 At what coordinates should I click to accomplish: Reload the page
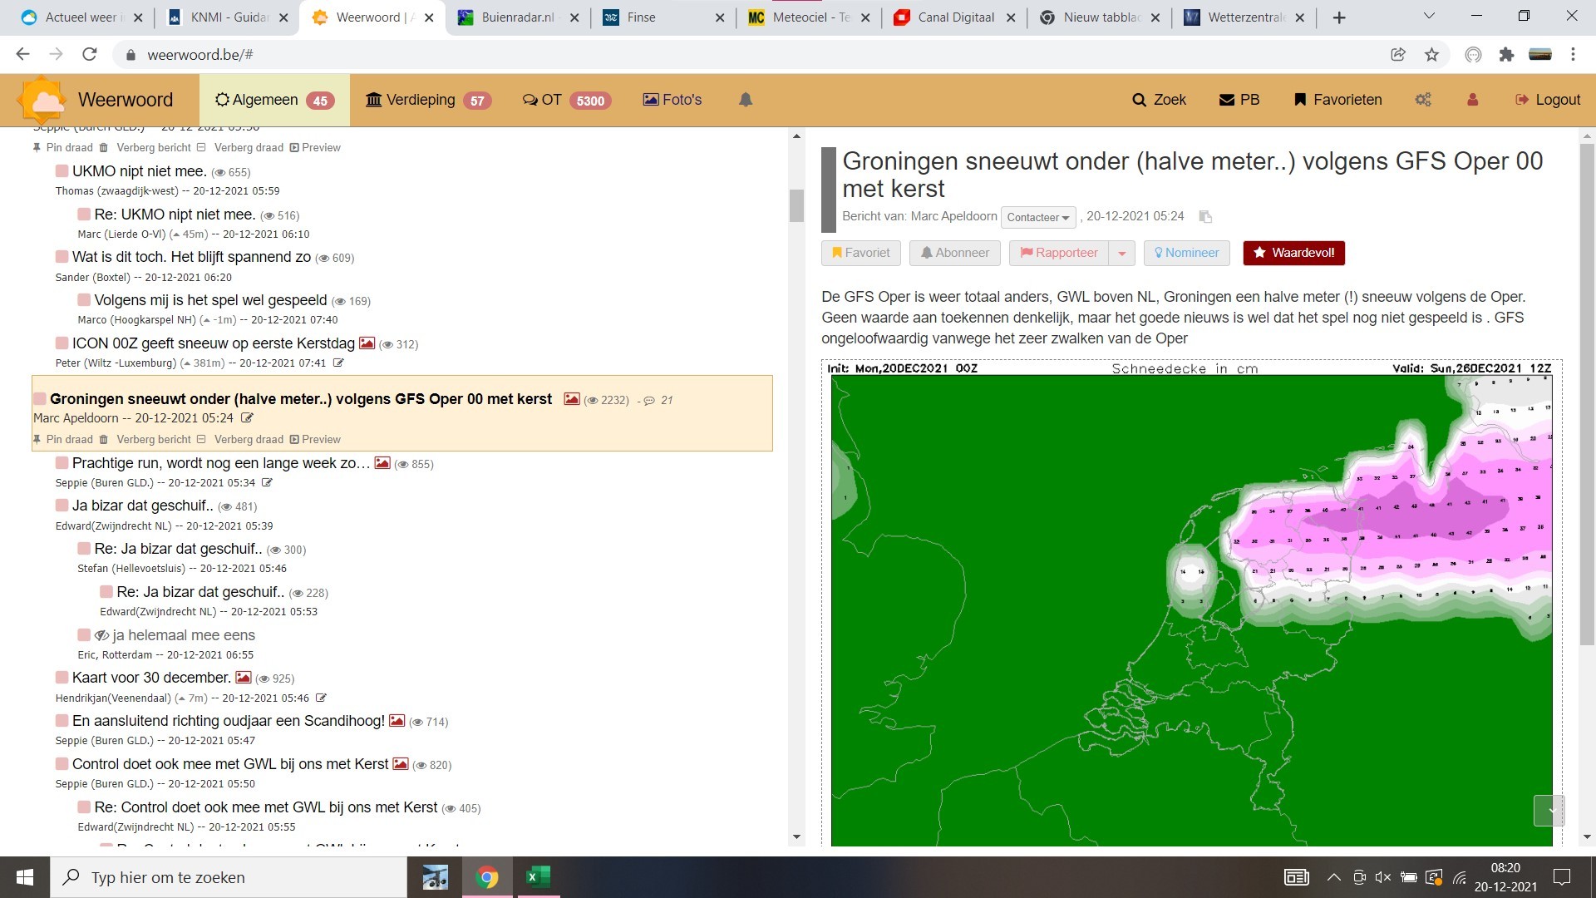click(x=90, y=55)
